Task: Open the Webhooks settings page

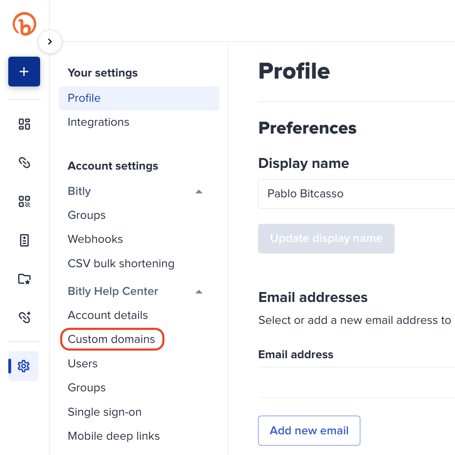Action: [95, 239]
